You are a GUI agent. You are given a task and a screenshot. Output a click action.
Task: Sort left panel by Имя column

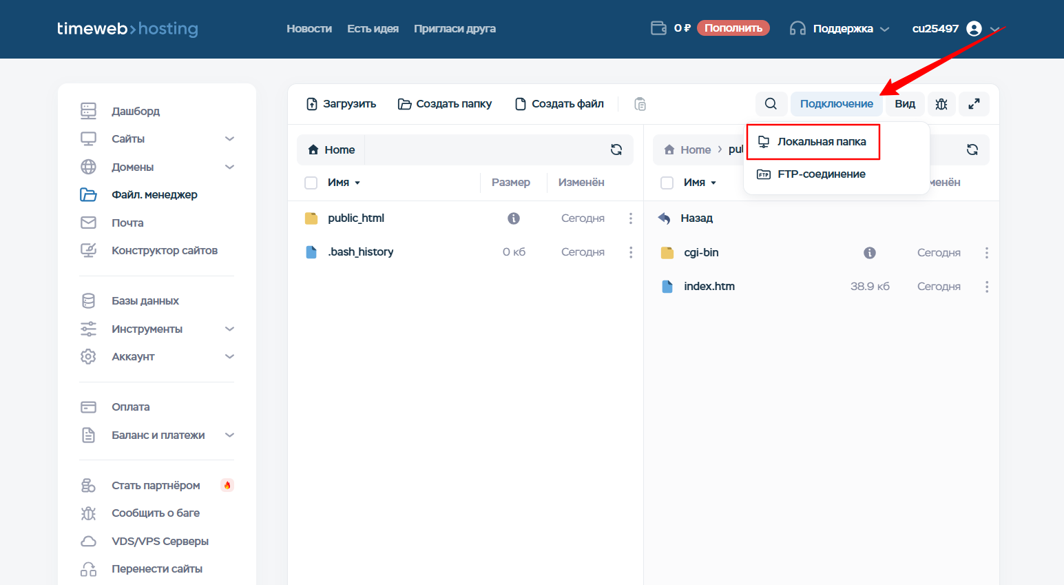point(344,183)
